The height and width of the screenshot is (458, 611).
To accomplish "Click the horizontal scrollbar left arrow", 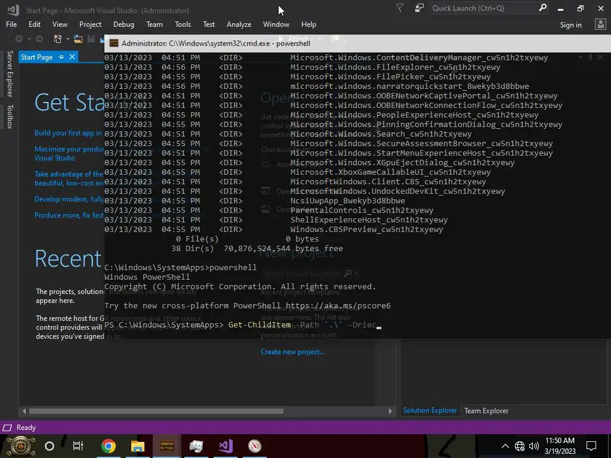I will [x=24, y=411].
